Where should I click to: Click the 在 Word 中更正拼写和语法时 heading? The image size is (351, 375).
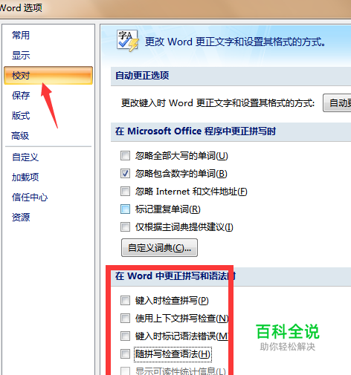pyautogui.click(x=175, y=275)
